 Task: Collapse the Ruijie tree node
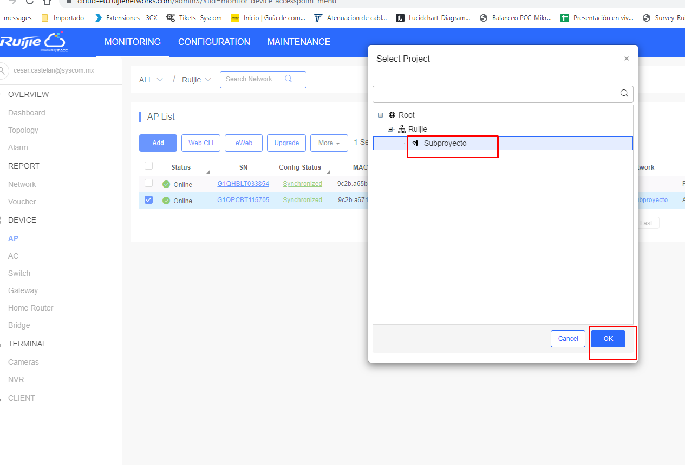(x=390, y=129)
